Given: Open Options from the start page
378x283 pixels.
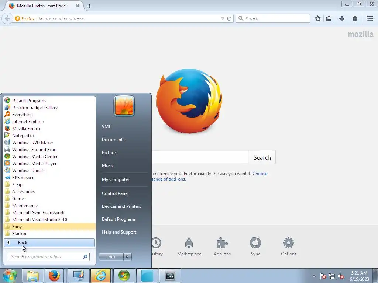Looking at the screenshot, I should coord(289,247).
